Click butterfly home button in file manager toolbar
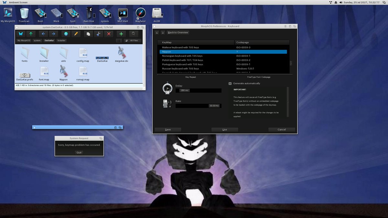 [21, 34]
